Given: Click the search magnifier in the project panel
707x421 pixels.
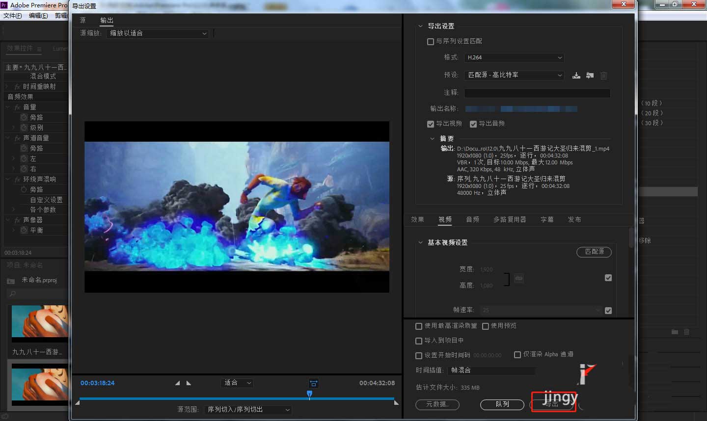Looking at the screenshot, I should click(13, 294).
